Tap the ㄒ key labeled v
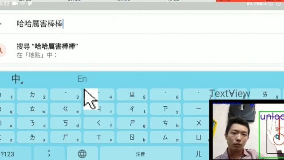 99,137
